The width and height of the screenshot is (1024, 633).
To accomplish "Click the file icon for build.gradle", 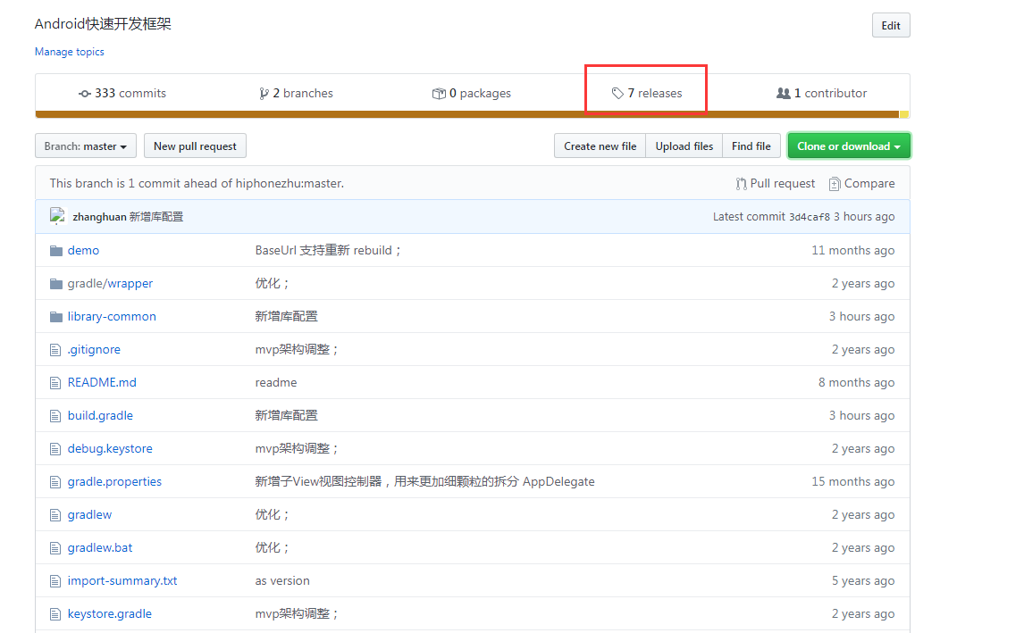I will (55, 416).
